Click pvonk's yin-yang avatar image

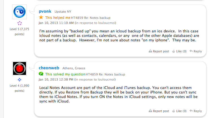tap(20, 12)
